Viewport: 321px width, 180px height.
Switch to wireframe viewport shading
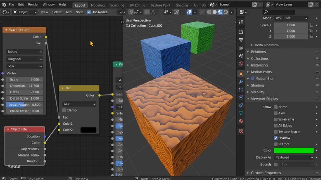tap(209, 12)
